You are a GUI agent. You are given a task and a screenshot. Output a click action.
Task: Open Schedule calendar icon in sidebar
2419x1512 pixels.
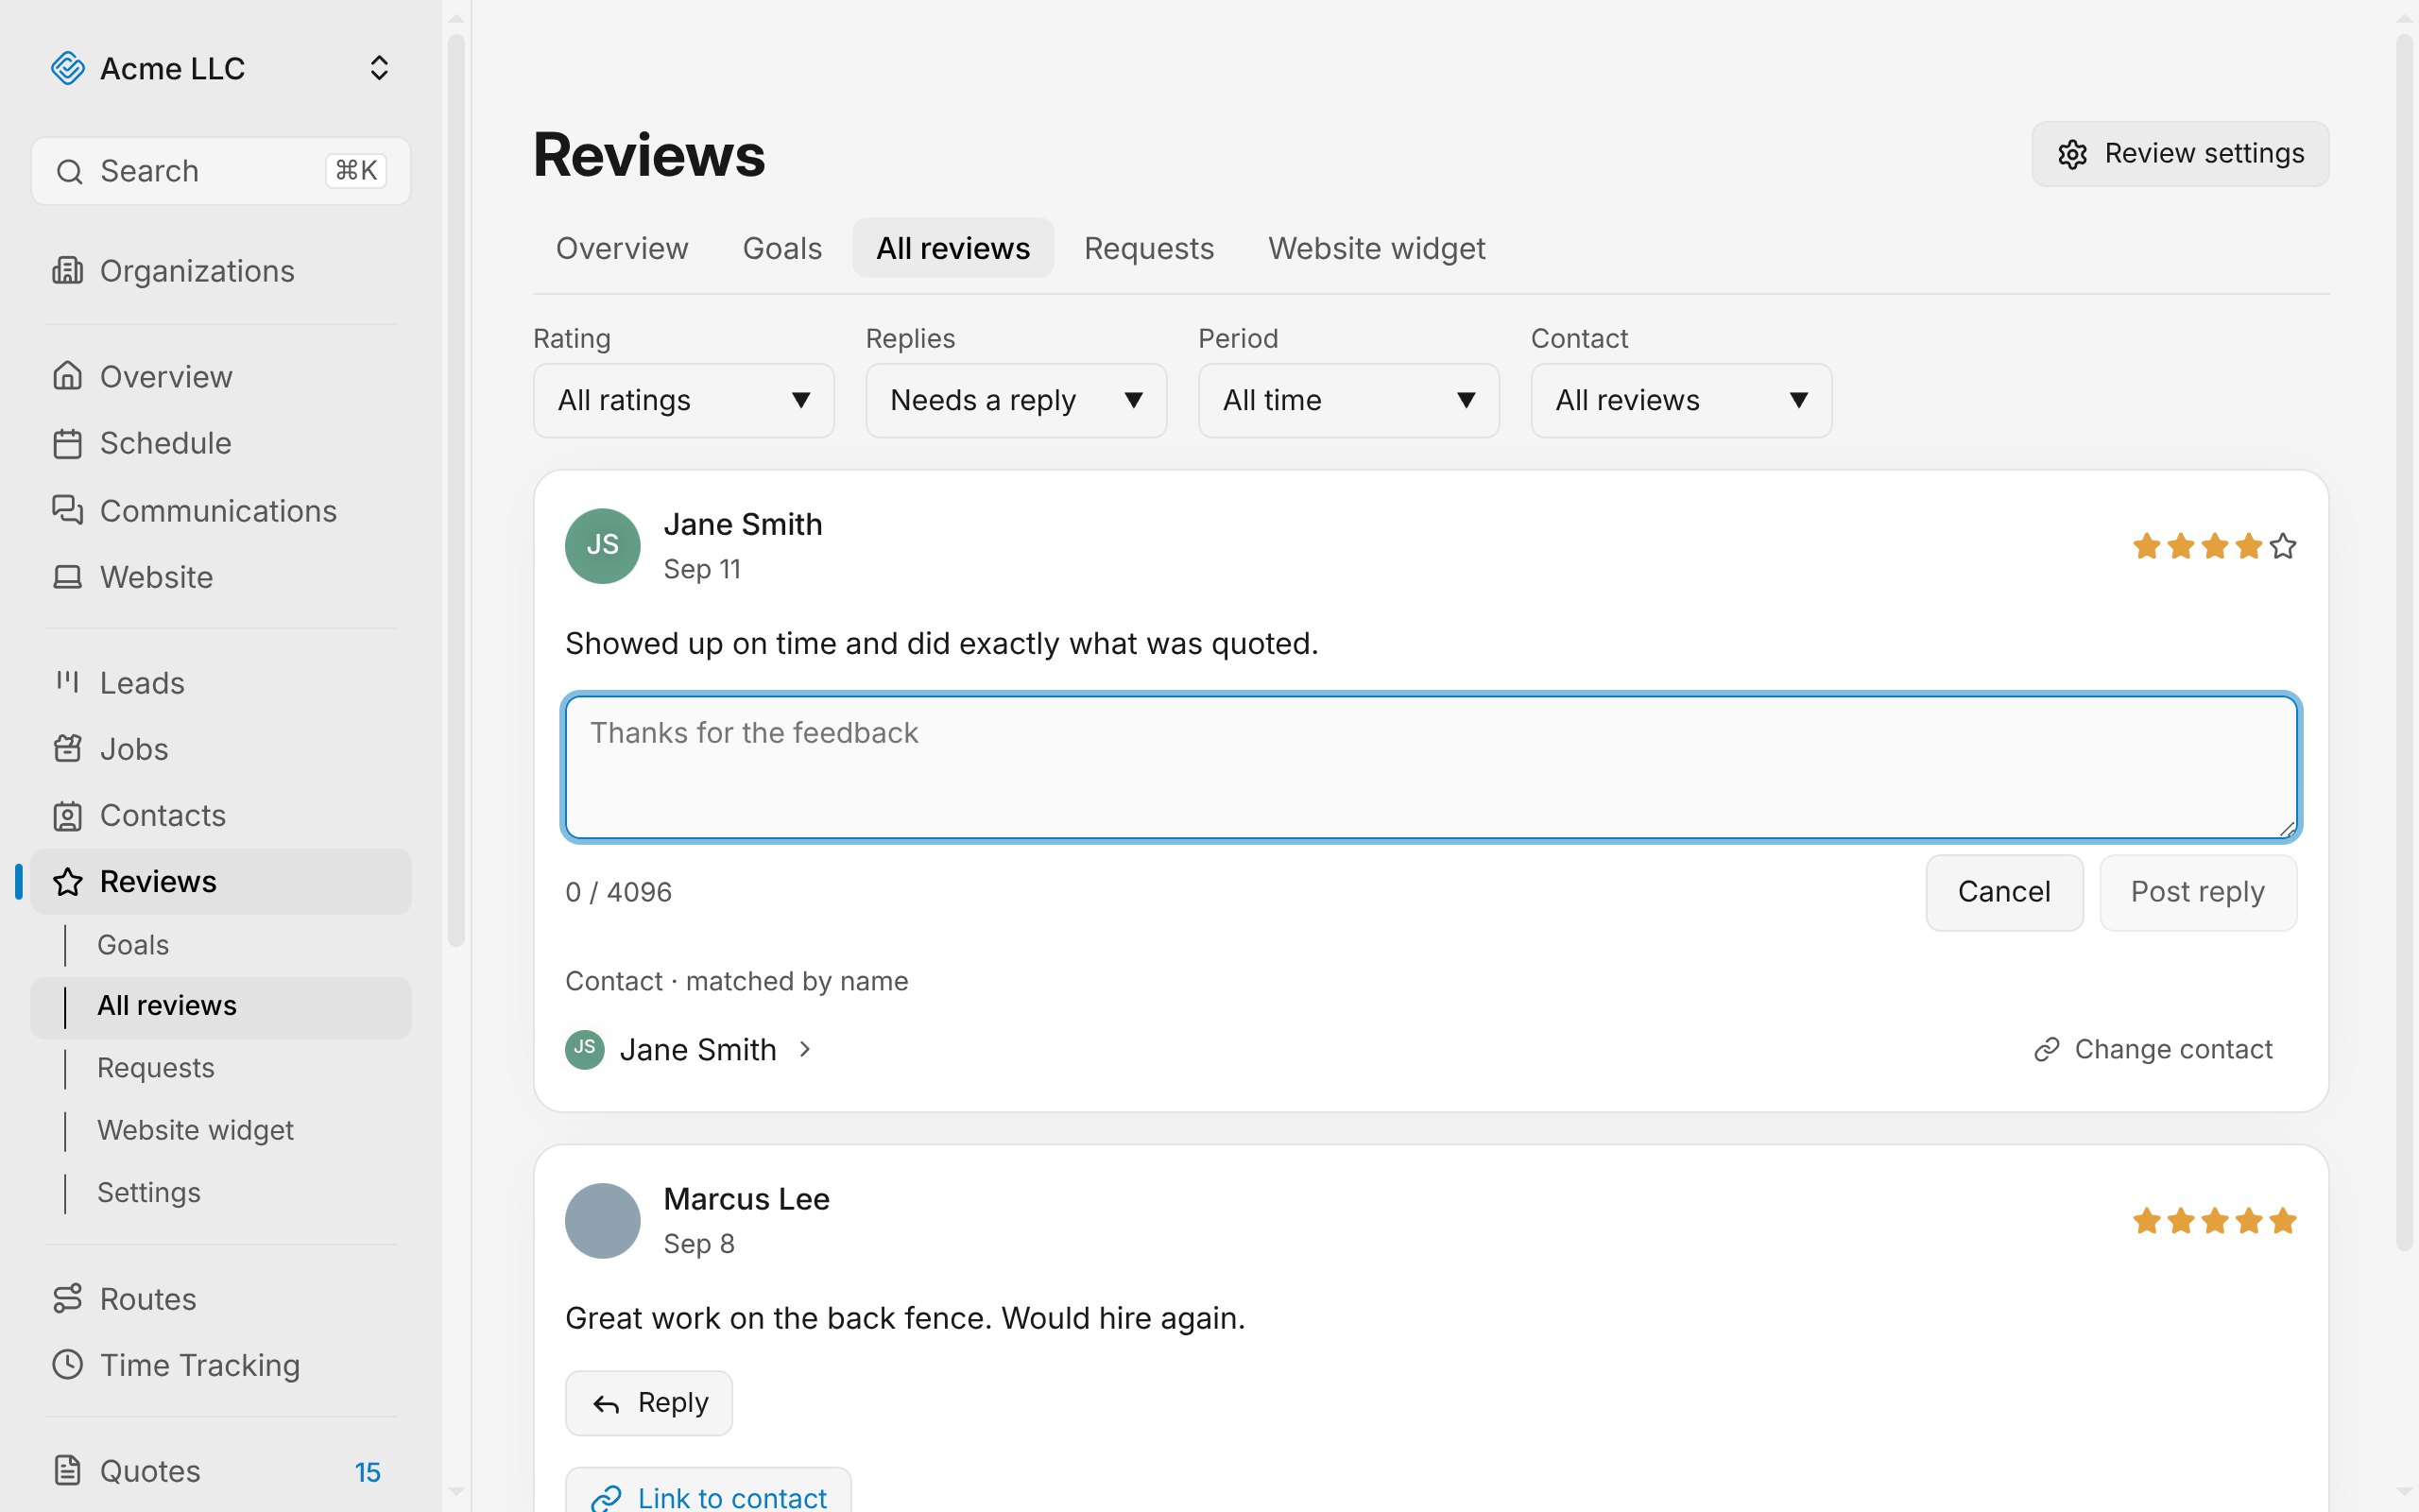pos(68,443)
